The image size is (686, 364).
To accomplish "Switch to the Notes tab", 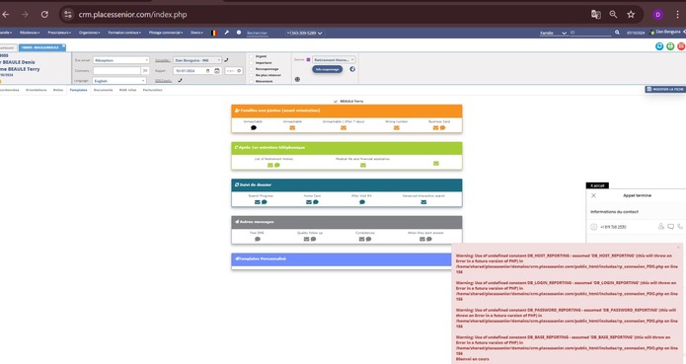I will click(58, 90).
